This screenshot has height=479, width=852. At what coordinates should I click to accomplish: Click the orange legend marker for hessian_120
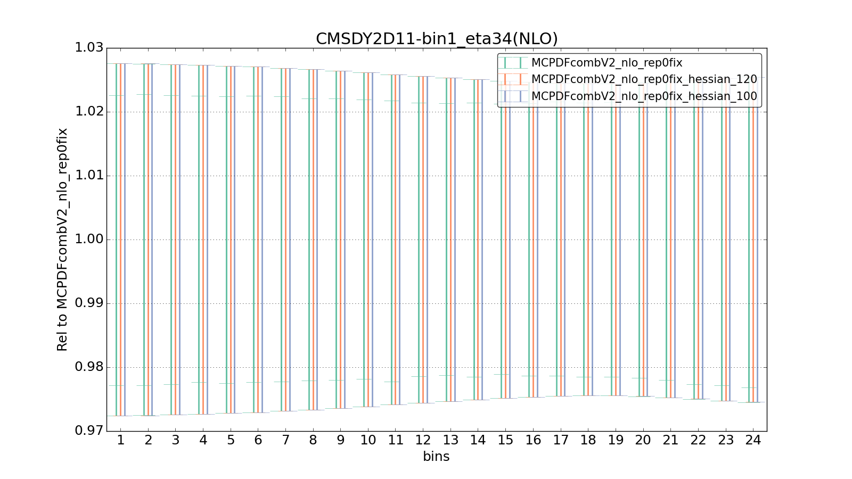(513, 79)
